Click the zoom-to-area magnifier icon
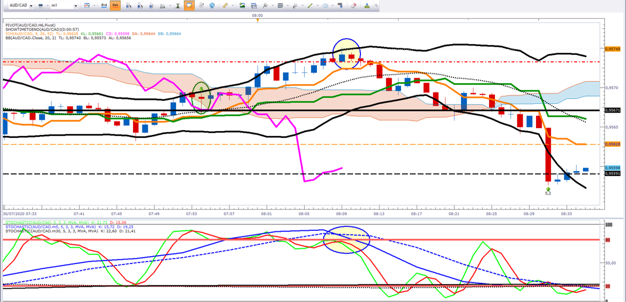This screenshot has height=302, width=626. coord(163,6)
